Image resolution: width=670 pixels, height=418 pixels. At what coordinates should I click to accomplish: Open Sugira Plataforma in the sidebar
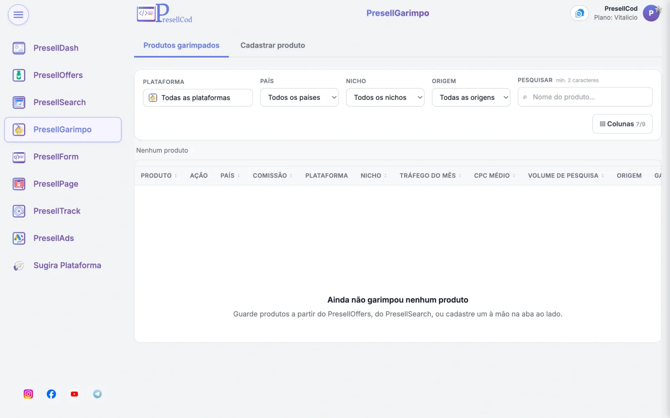tap(63, 265)
